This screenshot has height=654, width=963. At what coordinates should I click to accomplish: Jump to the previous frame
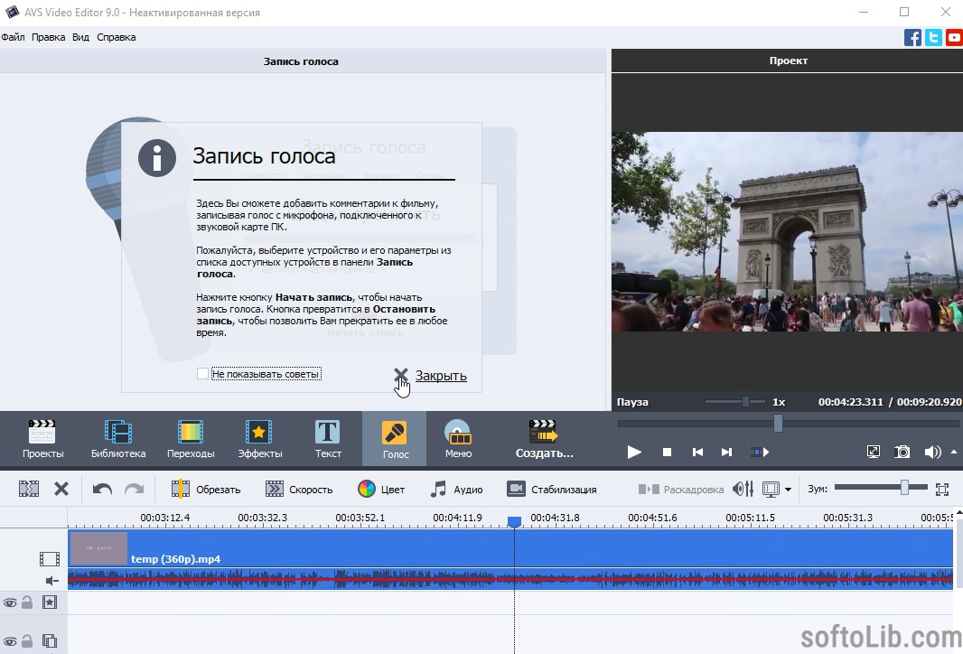pyautogui.click(x=697, y=453)
